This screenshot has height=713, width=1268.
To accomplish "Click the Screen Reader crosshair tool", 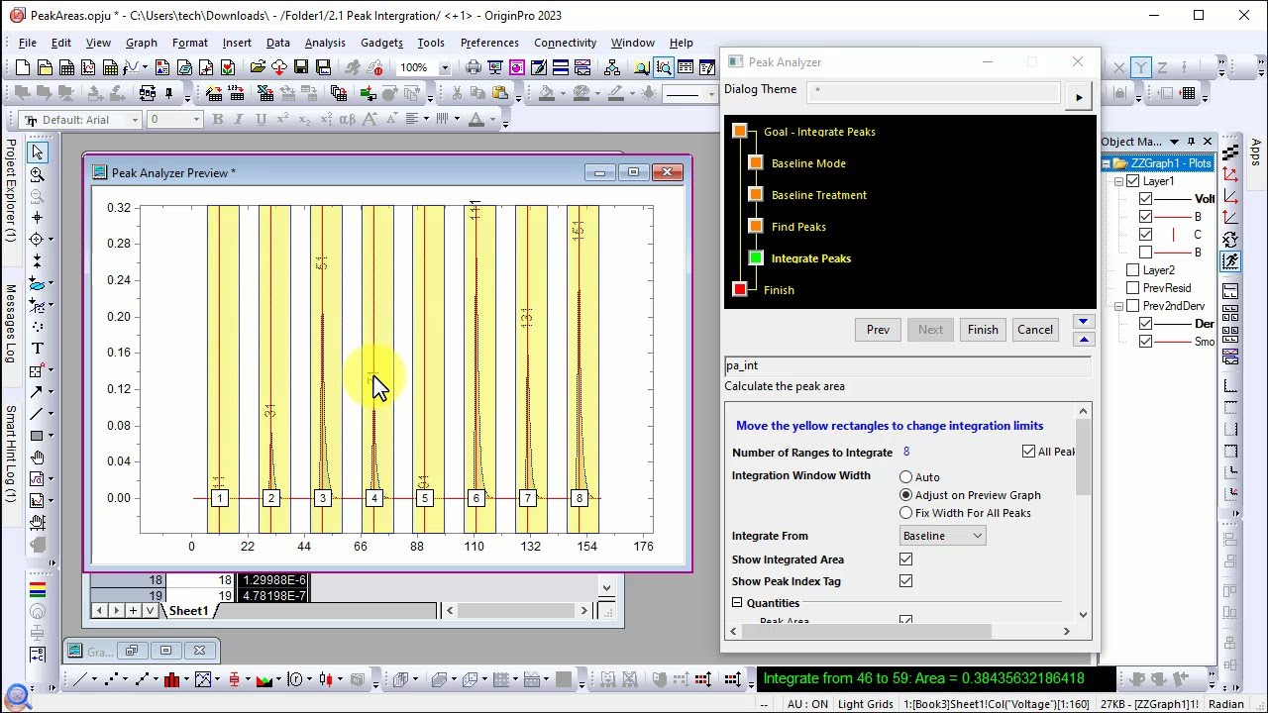I will [37, 218].
